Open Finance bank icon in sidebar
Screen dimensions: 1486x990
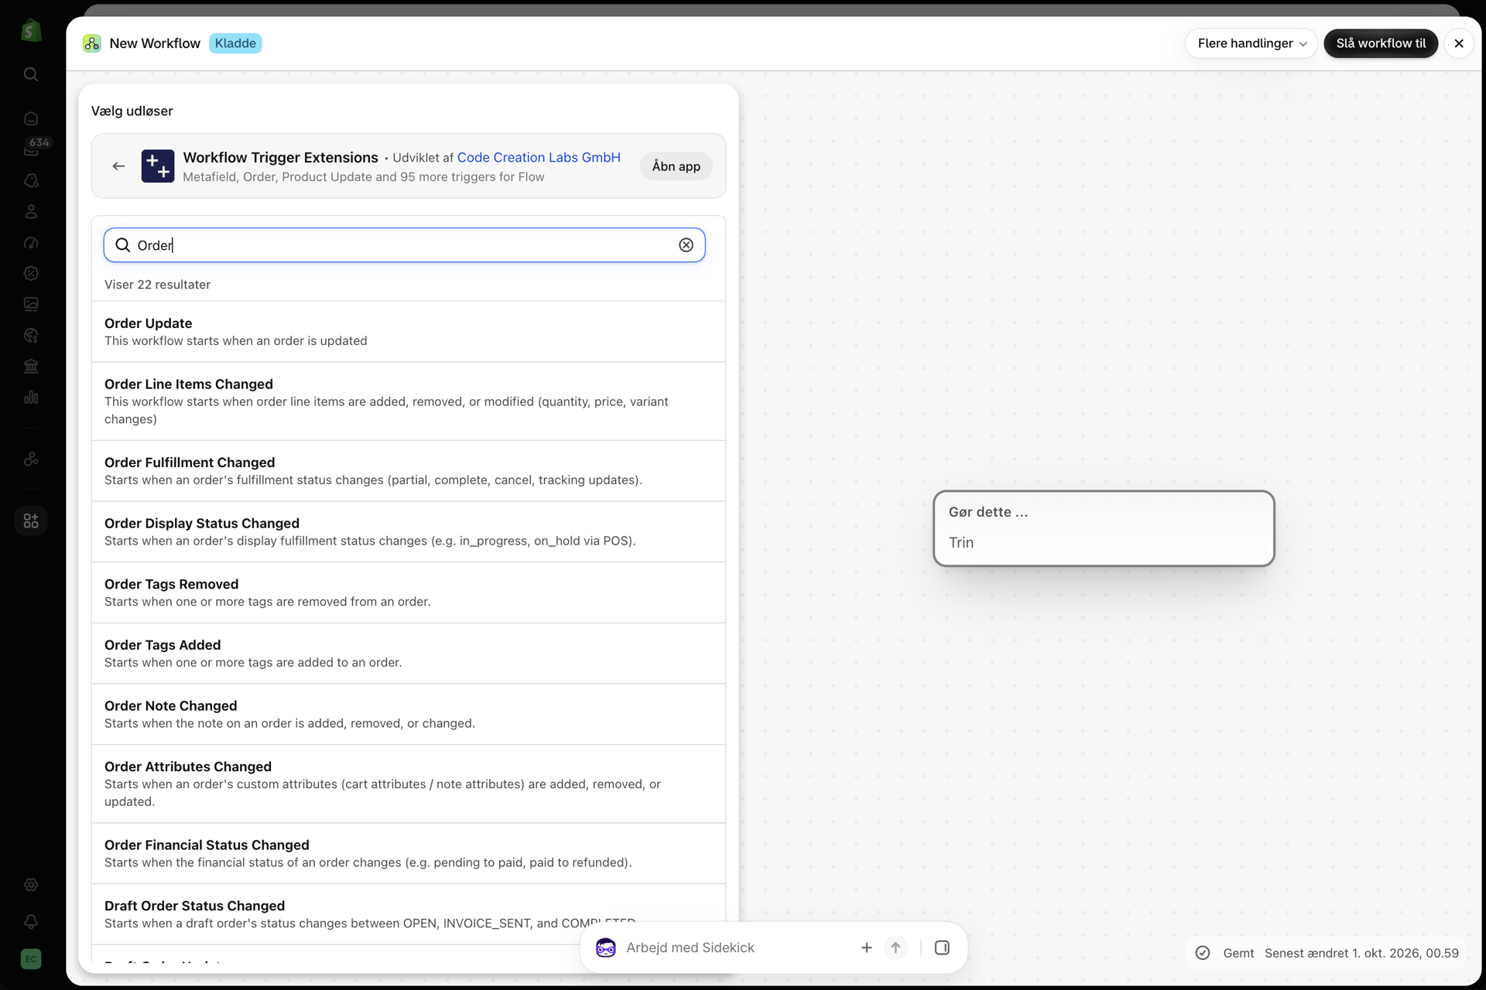coord(31,366)
